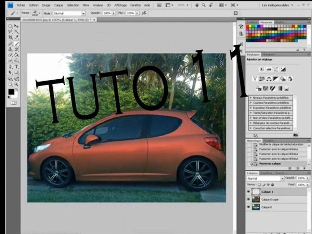The image size is (312, 234).
Task: Add a Photo Filter adjustment
Action: [x=283, y=79]
